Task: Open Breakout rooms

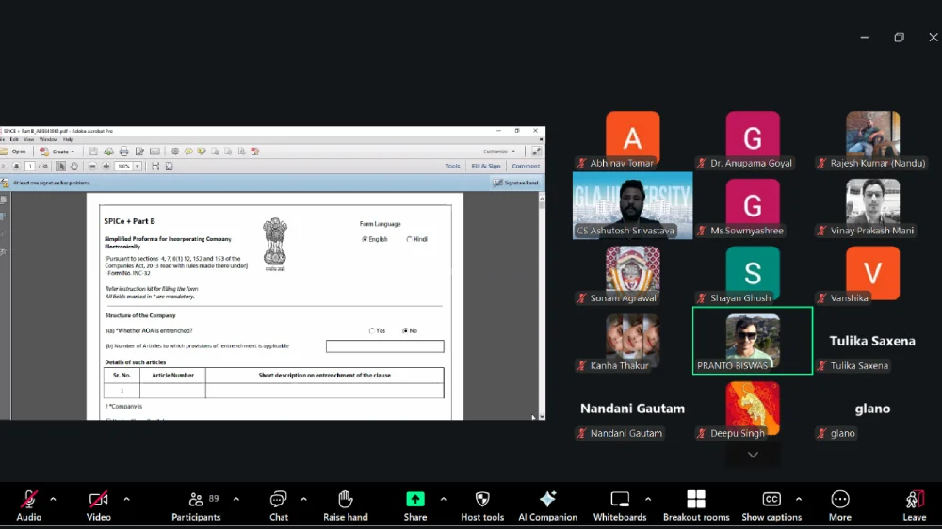Action: click(x=696, y=500)
